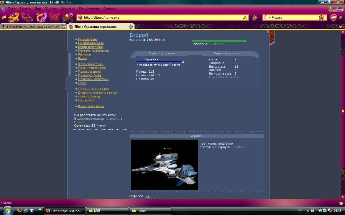Close the Elite character page tab

(x=131, y=27)
